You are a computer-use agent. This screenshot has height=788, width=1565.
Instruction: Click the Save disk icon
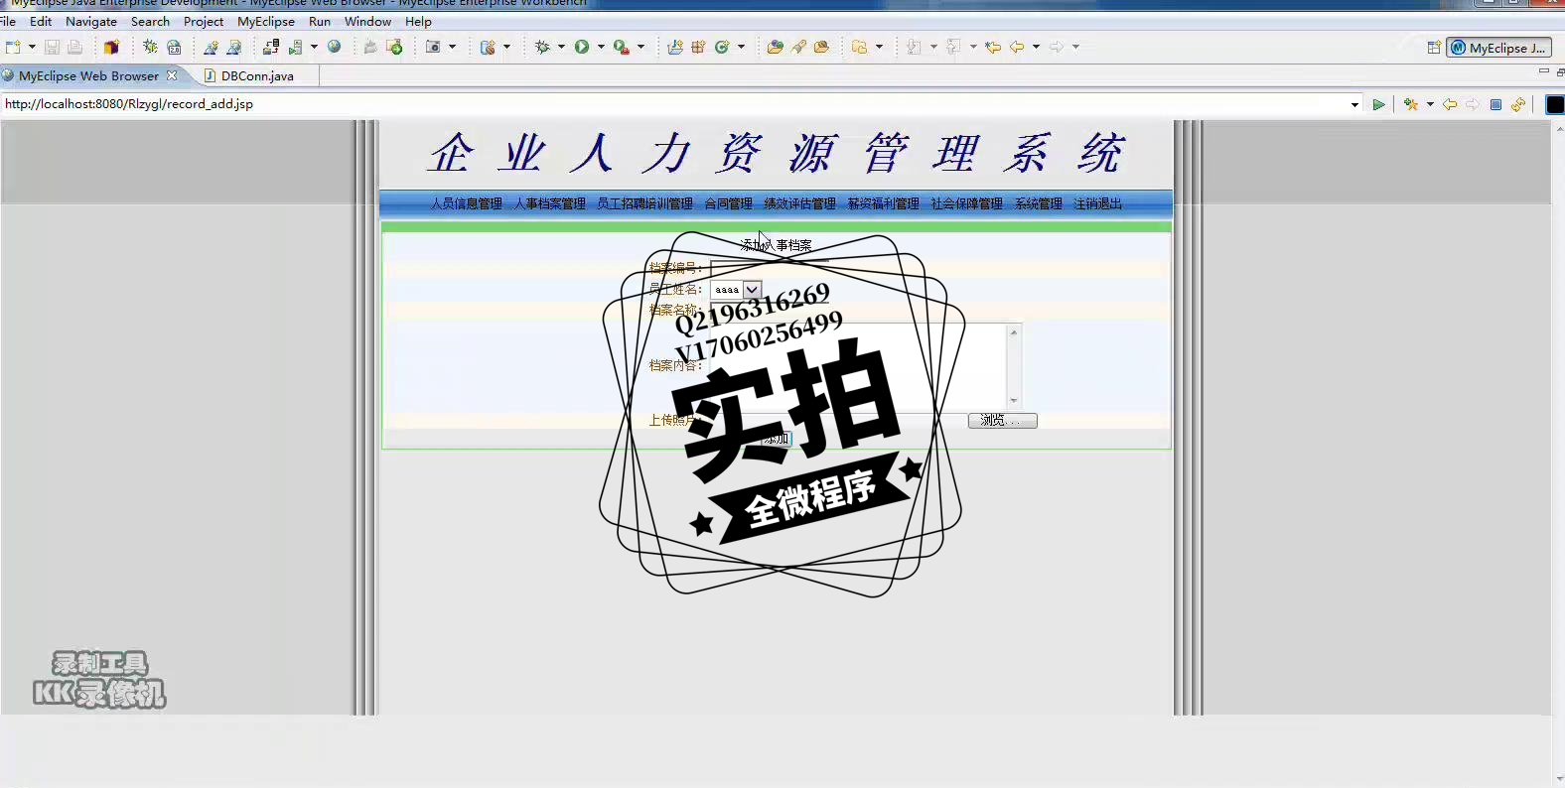(52, 47)
